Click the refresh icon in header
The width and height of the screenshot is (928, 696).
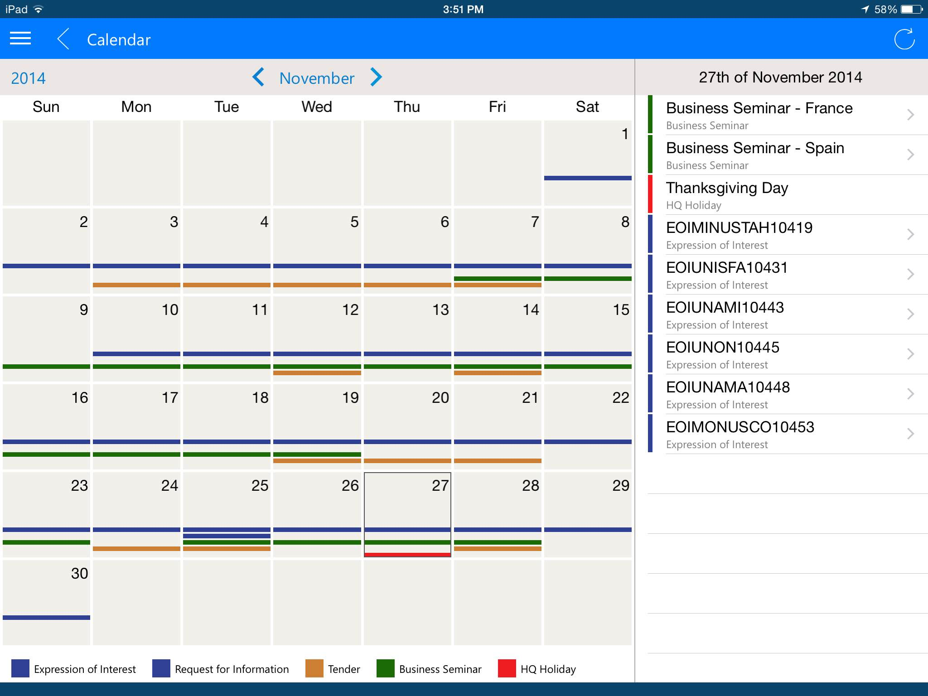pos(904,39)
